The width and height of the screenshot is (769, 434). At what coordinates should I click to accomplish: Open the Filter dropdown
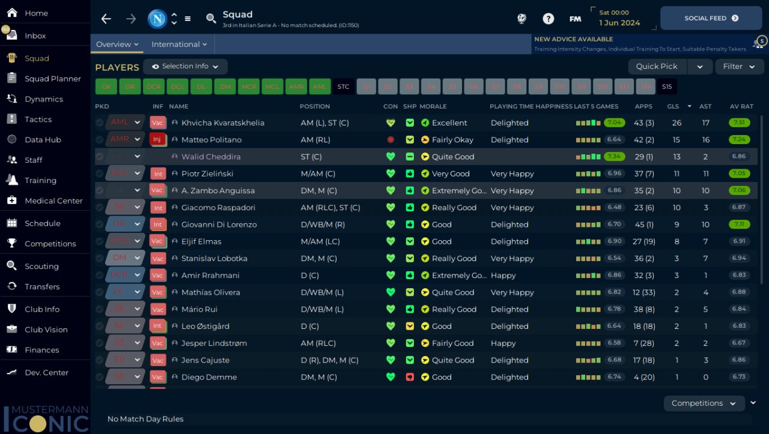click(x=739, y=67)
